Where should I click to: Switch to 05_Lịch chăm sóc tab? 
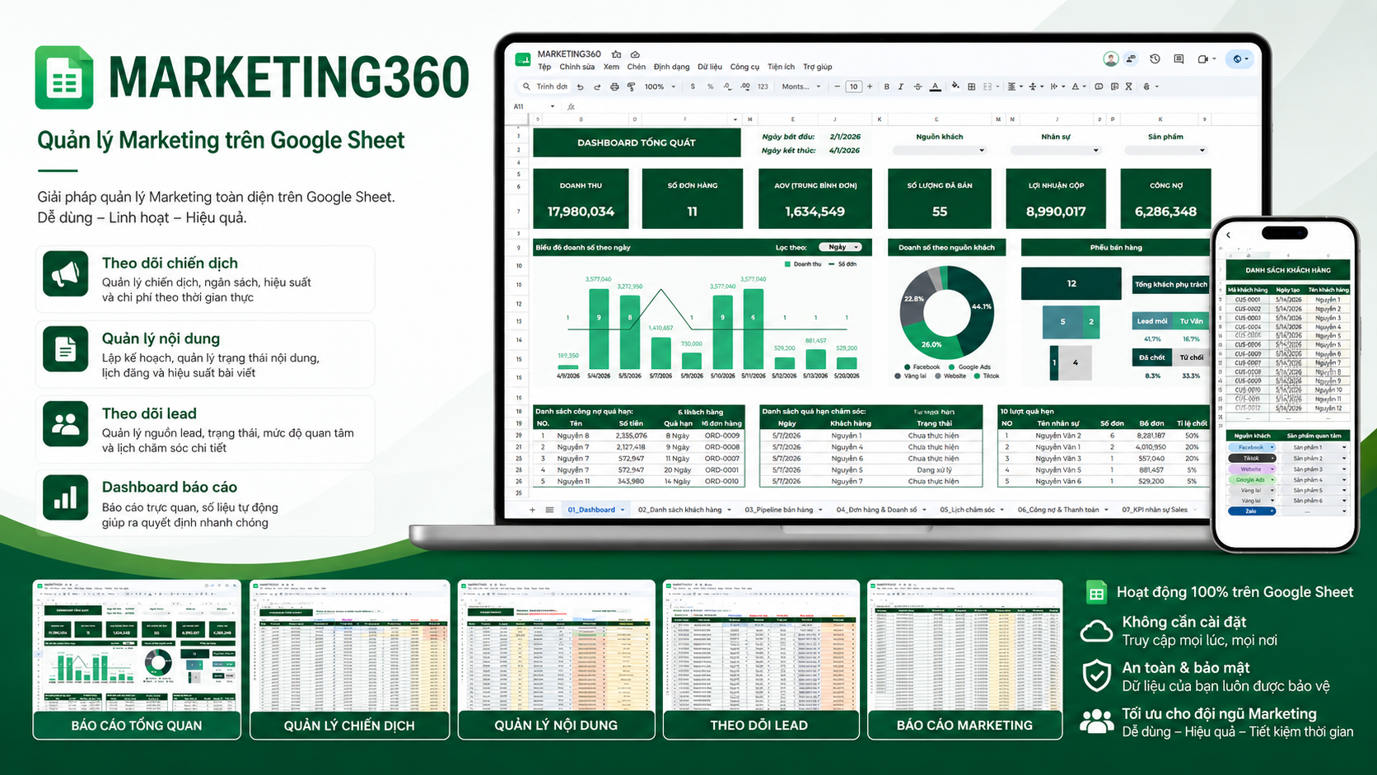pyautogui.click(x=972, y=510)
